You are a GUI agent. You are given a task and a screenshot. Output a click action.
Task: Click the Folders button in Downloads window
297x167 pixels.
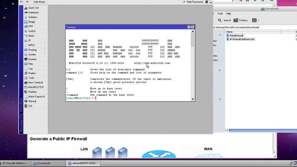coord(240,20)
